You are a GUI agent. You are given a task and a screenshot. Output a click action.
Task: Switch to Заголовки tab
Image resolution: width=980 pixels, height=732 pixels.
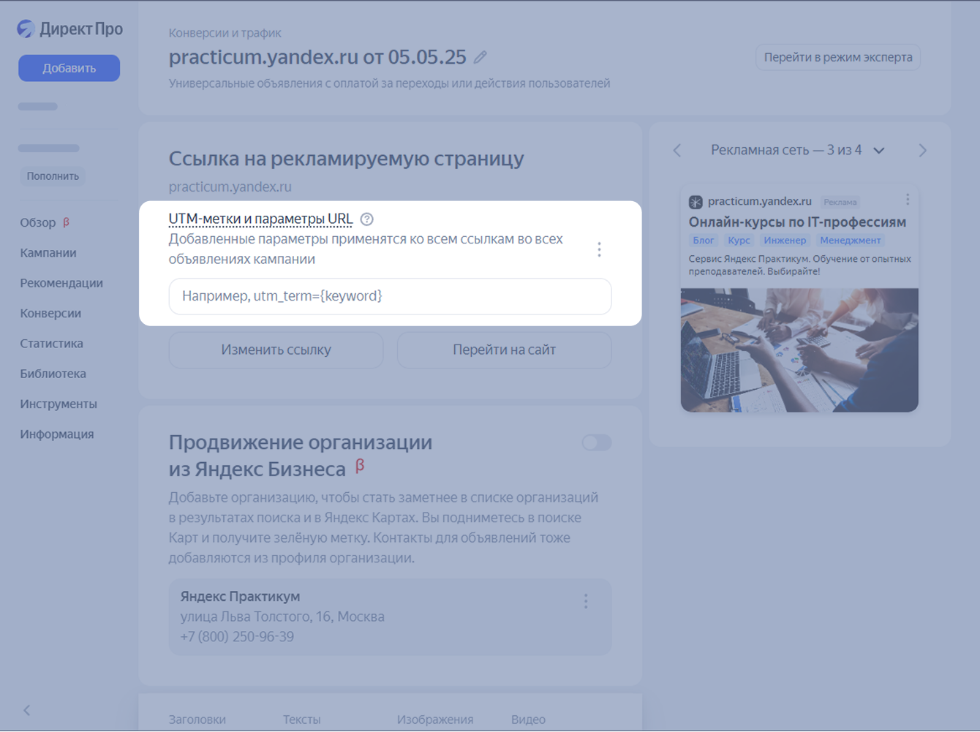197,720
